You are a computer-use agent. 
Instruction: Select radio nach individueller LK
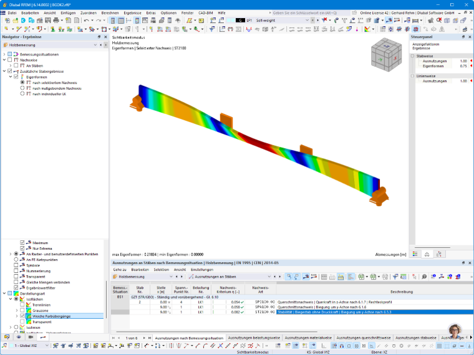point(22,93)
